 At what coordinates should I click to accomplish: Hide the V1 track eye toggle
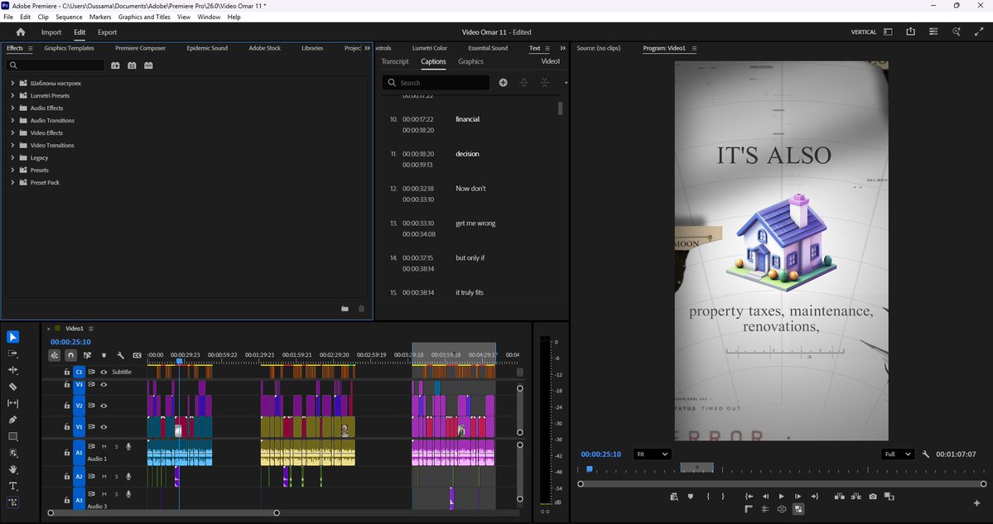coord(104,426)
